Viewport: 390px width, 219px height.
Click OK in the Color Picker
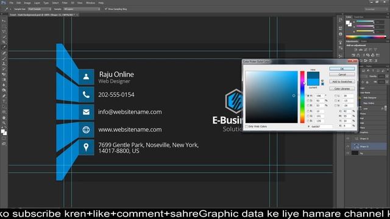[x=342, y=69]
